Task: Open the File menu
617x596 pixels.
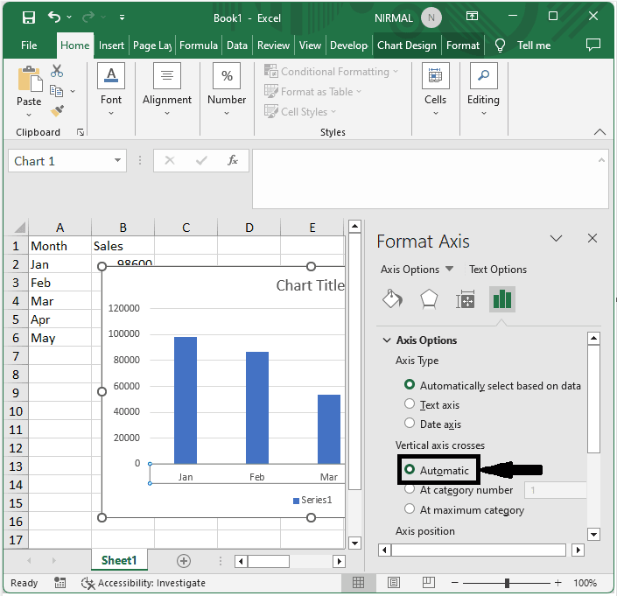Action: [x=29, y=46]
